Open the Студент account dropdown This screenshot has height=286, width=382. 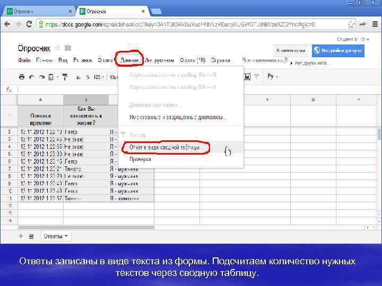tap(353, 39)
